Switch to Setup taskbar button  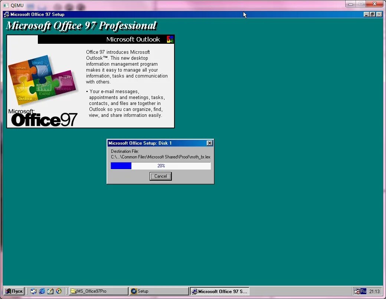pos(159,291)
